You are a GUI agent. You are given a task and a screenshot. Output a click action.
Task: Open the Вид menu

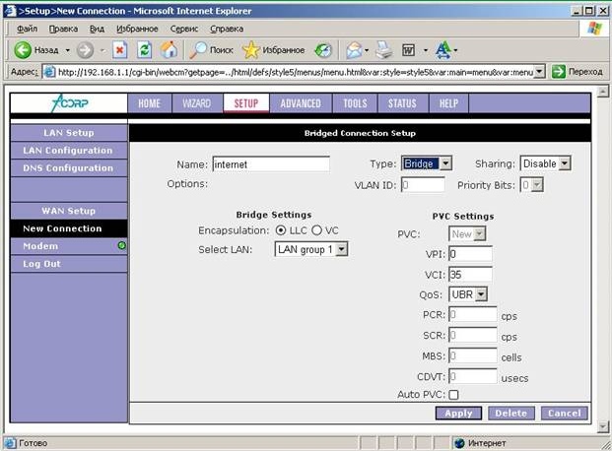click(x=97, y=29)
